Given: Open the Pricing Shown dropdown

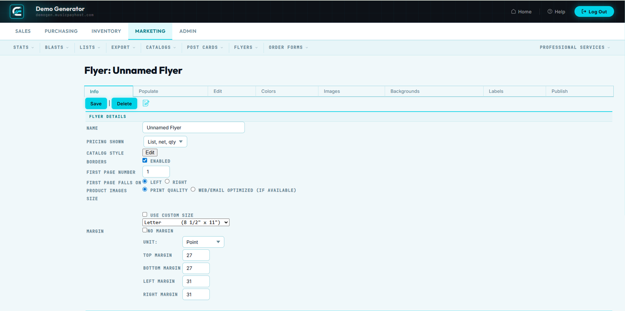Looking at the screenshot, I should pos(165,142).
